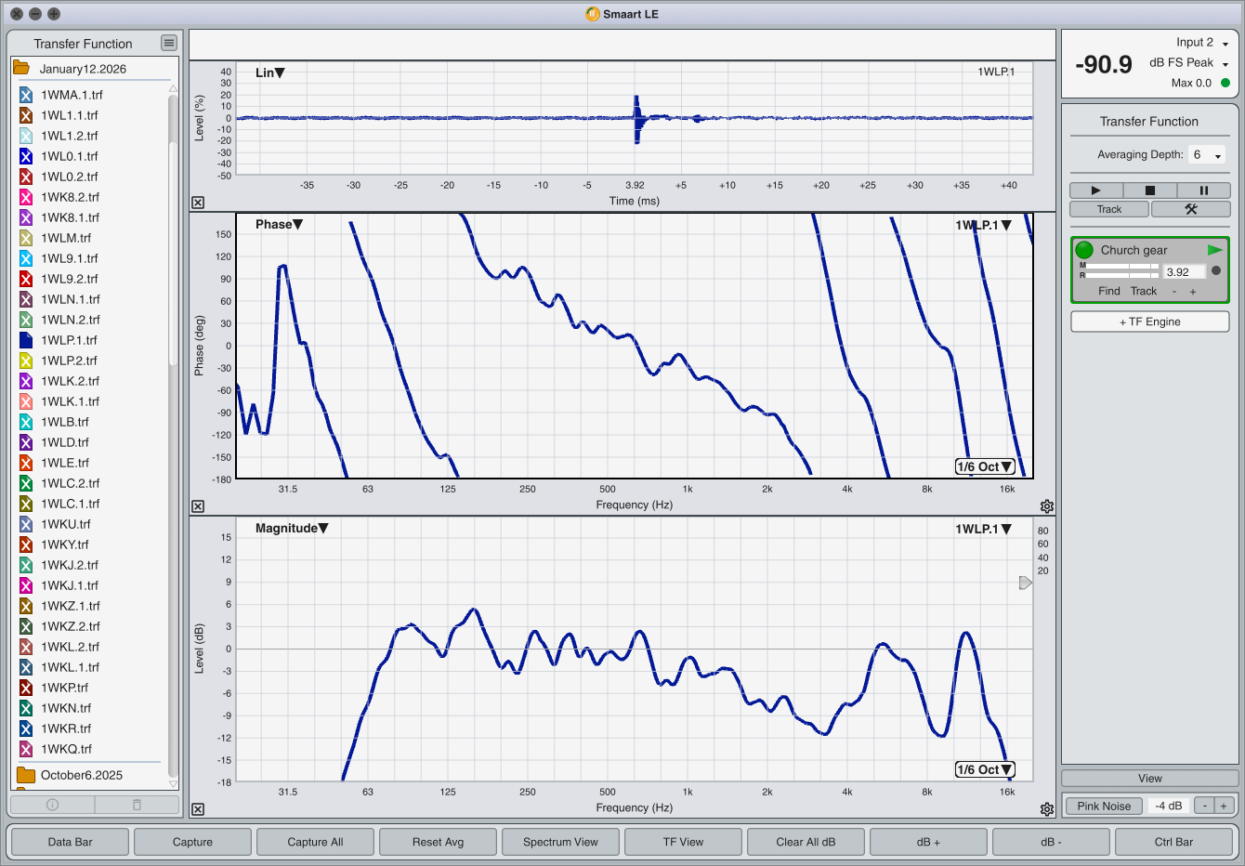This screenshot has width=1245, height=866.
Task: Click the magnitude threshold slider arrow
Action: click(x=1025, y=583)
